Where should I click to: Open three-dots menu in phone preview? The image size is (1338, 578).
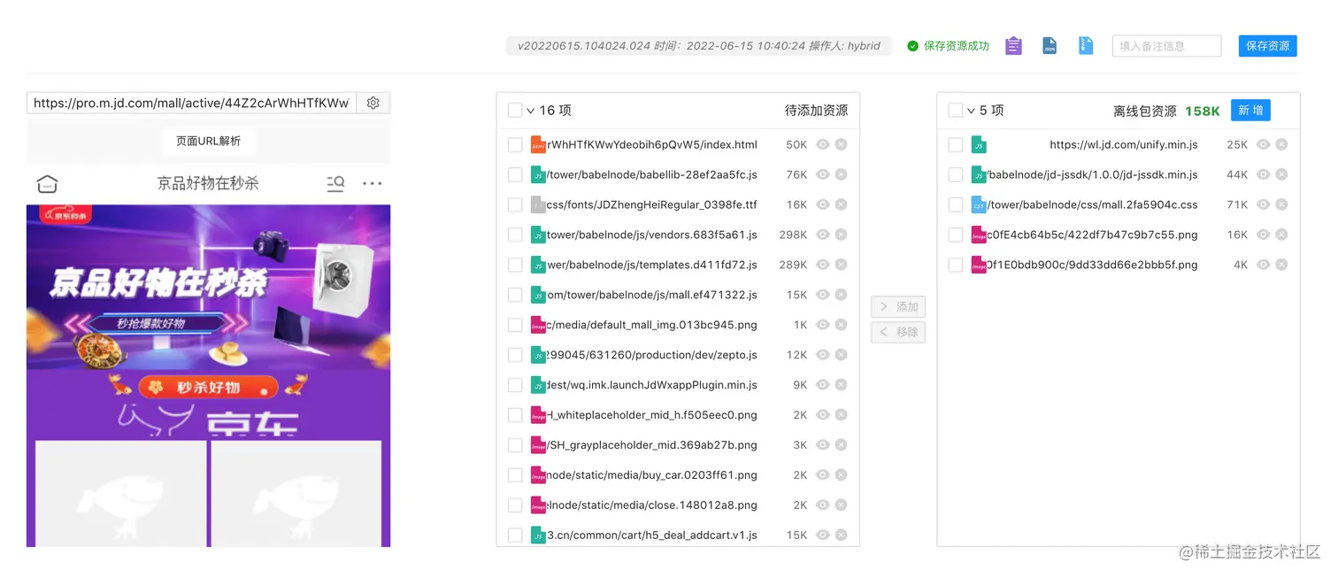[373, 183]
